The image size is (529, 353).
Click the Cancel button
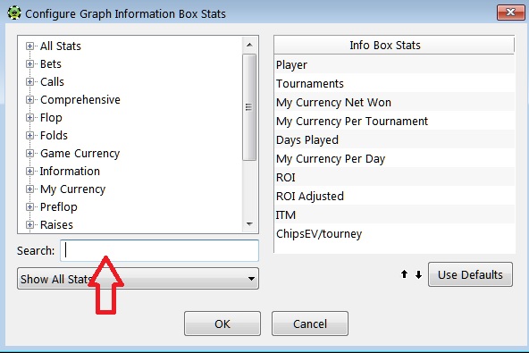pos(310,324)
